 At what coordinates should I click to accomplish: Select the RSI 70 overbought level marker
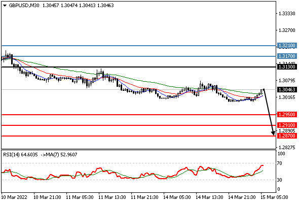pyautogui.click(x=280, y=163)
